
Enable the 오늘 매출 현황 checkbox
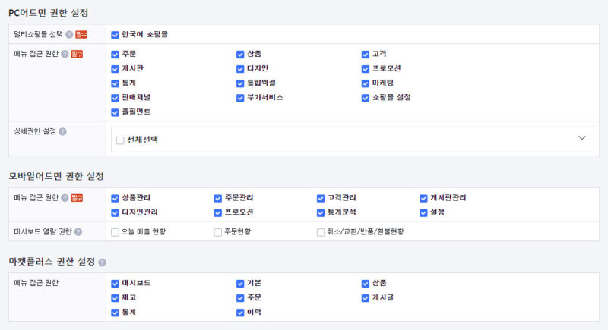[115, 231]
